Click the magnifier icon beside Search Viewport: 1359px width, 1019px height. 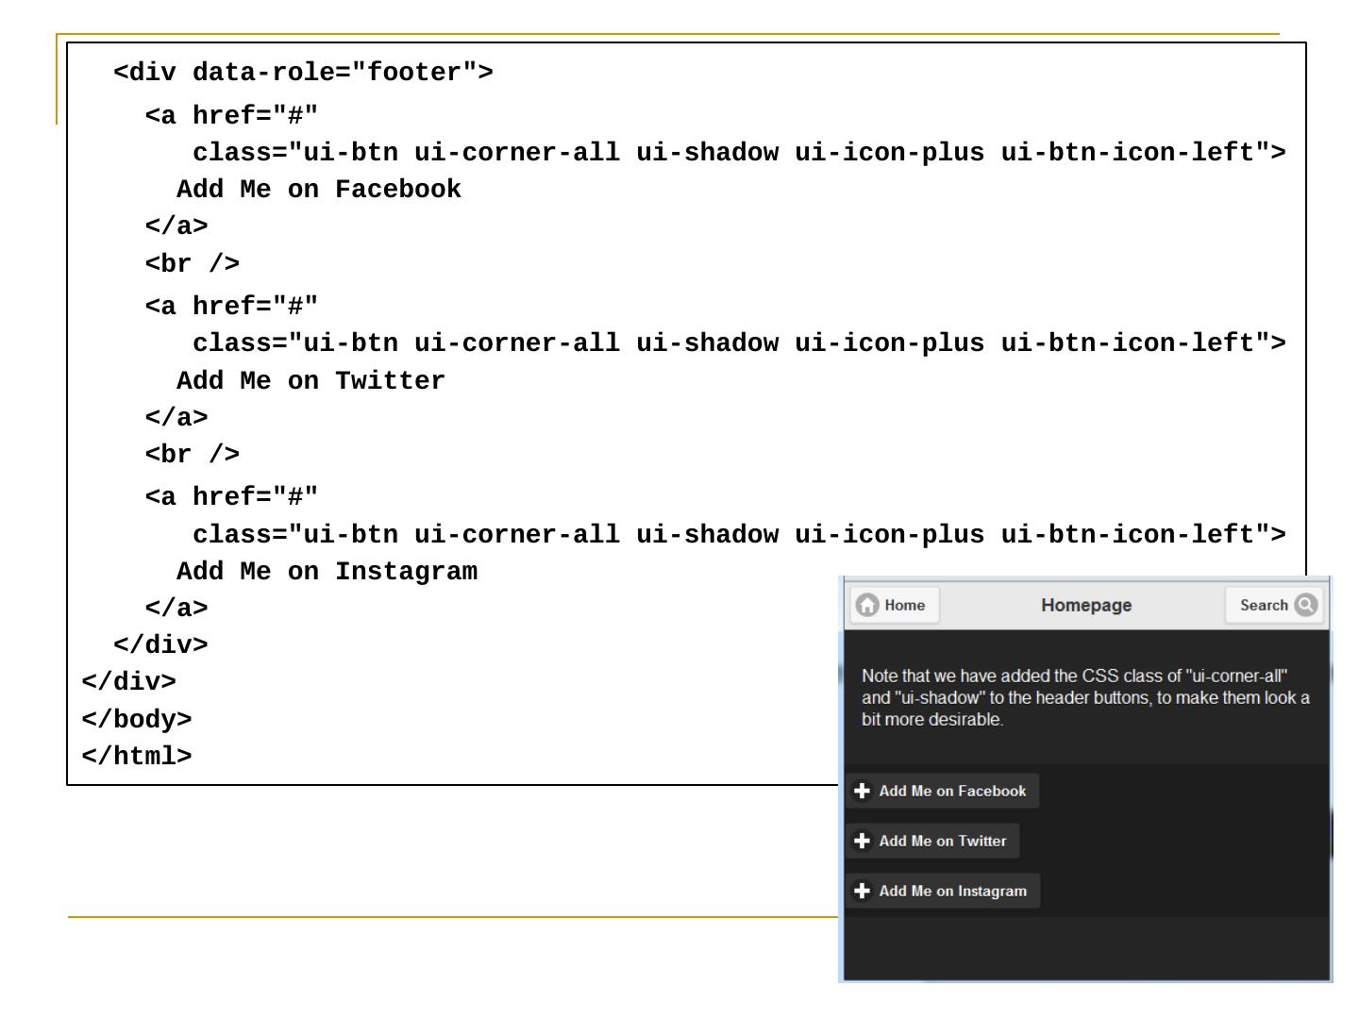pos(1306,606)
